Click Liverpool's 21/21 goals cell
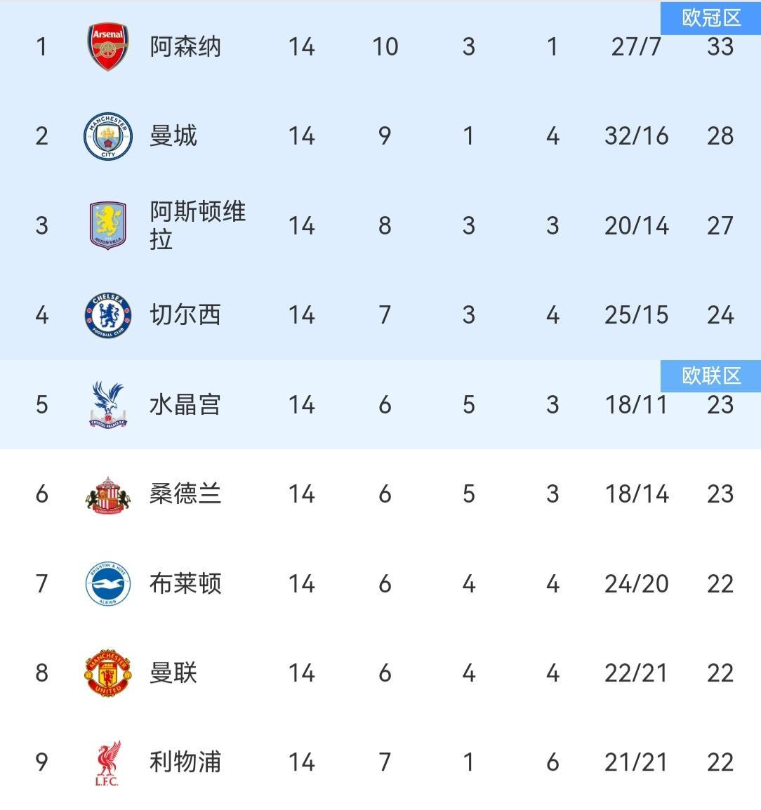The width and height of the screenshot is (761, 810). pyautogui.click(x=636, y=763)
